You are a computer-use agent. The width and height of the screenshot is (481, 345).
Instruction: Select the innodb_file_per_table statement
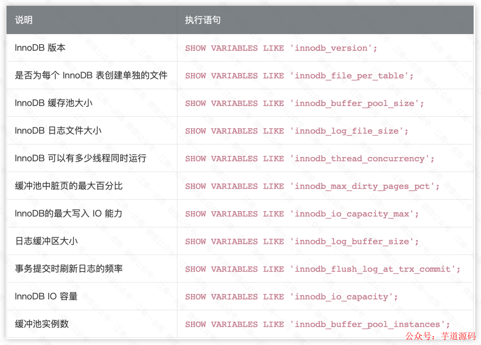pyautogui.click(x=299, y=76)
